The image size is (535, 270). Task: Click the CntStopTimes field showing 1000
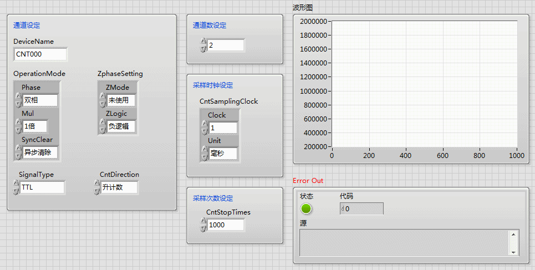[225, 225]
